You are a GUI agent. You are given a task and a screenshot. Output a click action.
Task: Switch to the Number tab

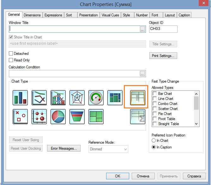142,15
